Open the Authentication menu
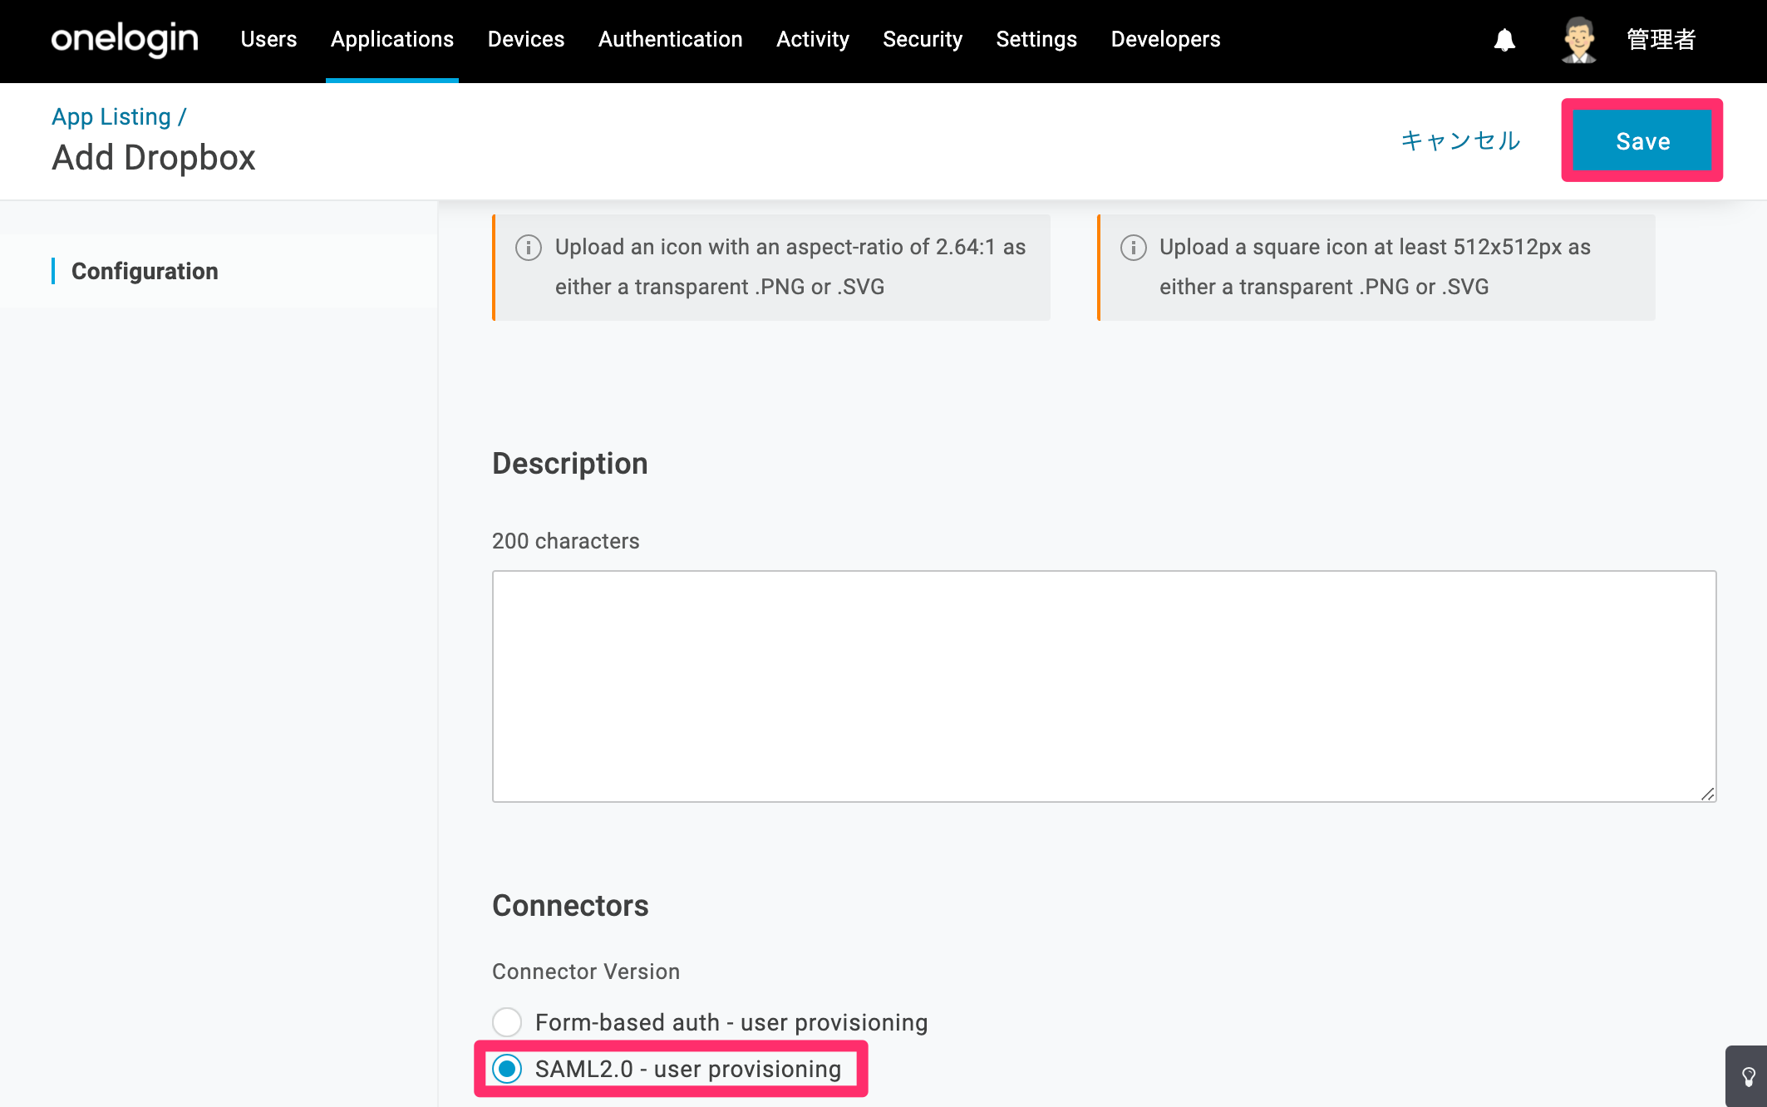1767x1107 pixels. (x=671, y=39)
